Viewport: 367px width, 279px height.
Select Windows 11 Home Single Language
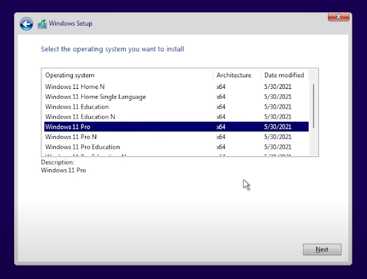tap(177, 96)
